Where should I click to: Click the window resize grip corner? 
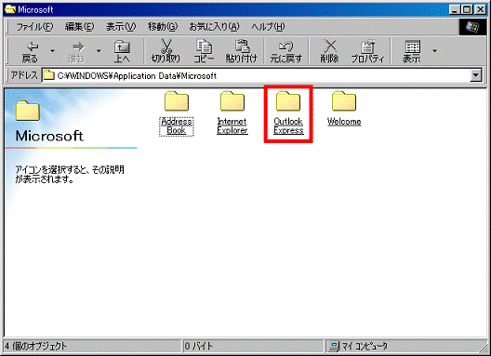tap(484, 348)
